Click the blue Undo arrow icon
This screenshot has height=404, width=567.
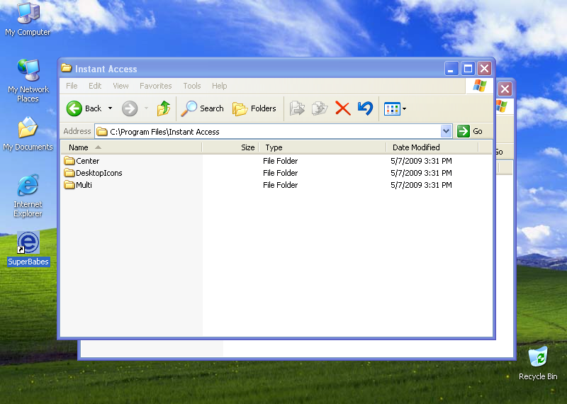click(x=365, y=108)
